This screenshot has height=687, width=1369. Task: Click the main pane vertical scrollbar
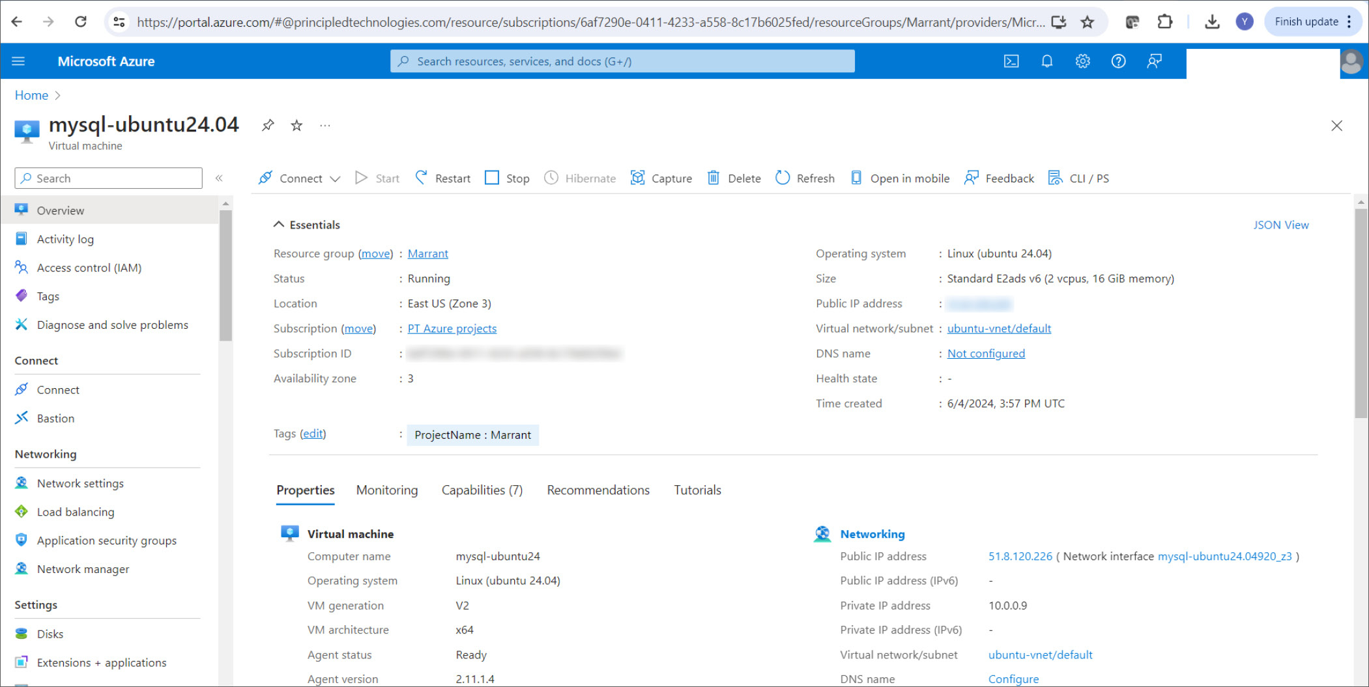coord(1361,313)
